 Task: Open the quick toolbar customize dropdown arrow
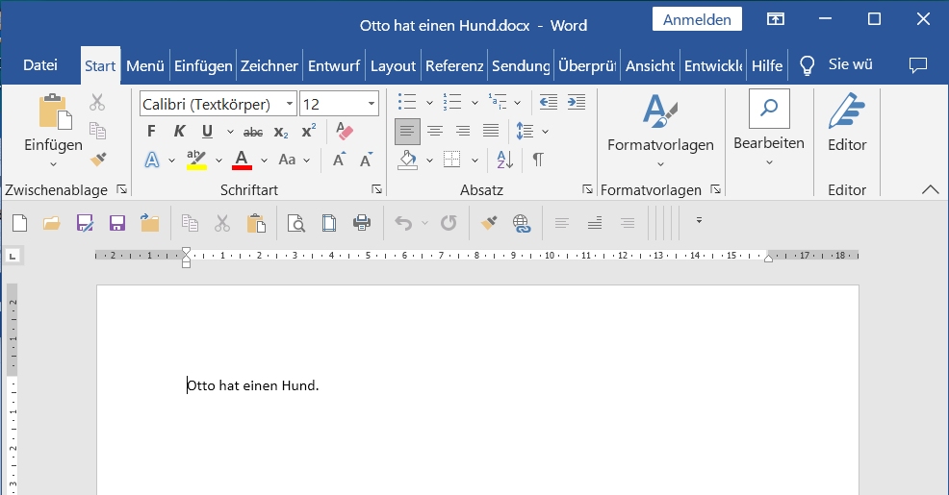699,221
